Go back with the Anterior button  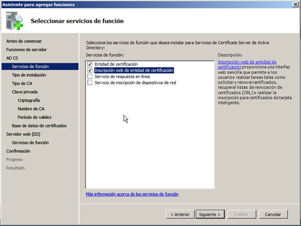[x=180, y=214]
